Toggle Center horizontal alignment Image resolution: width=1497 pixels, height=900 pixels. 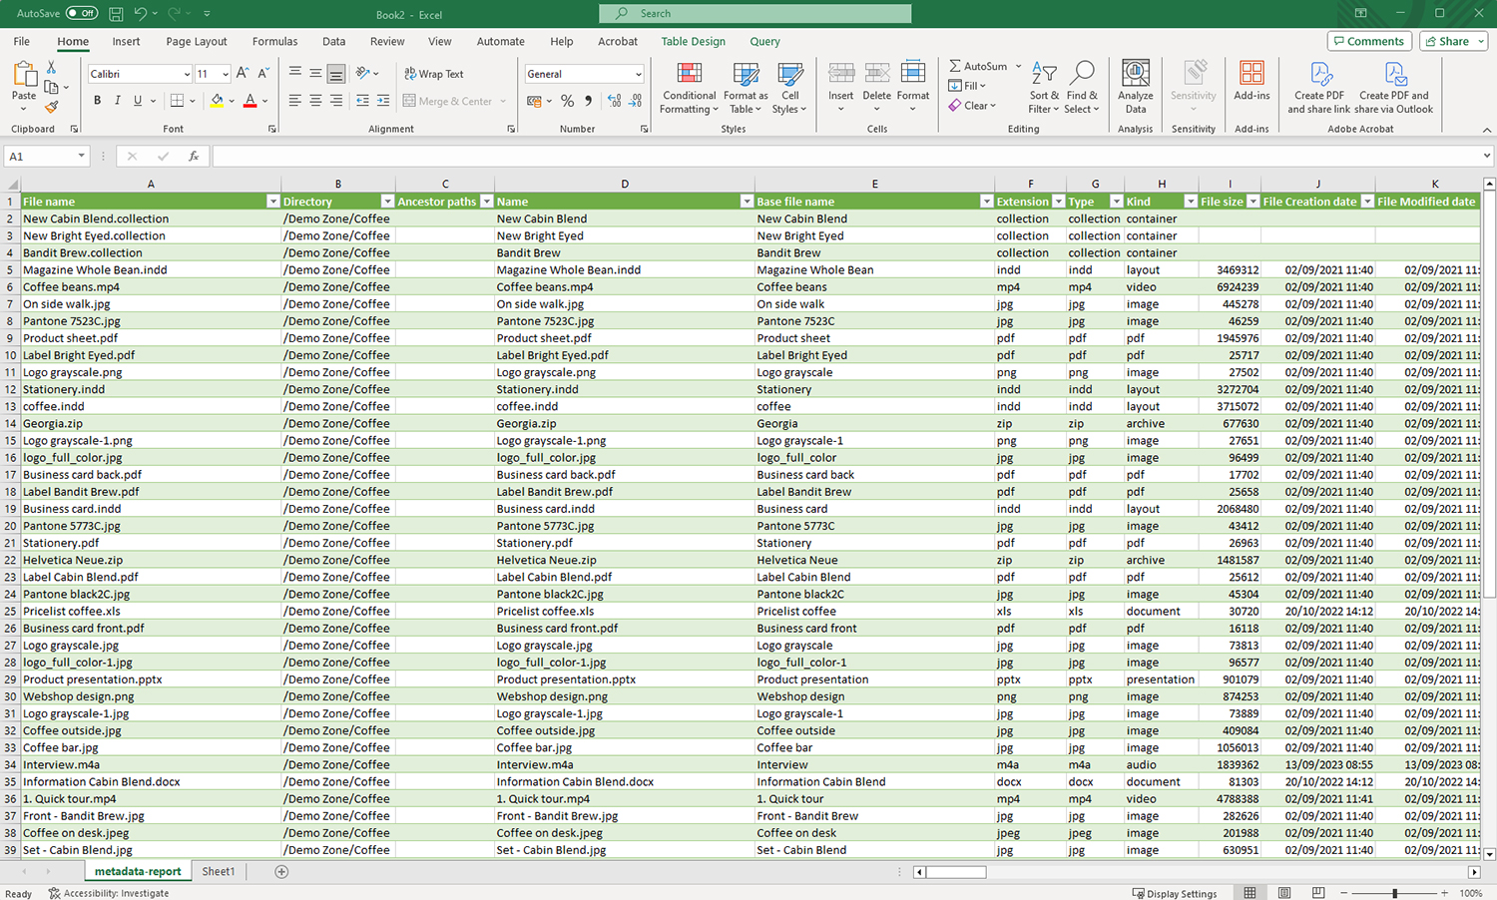coord(315,101)
